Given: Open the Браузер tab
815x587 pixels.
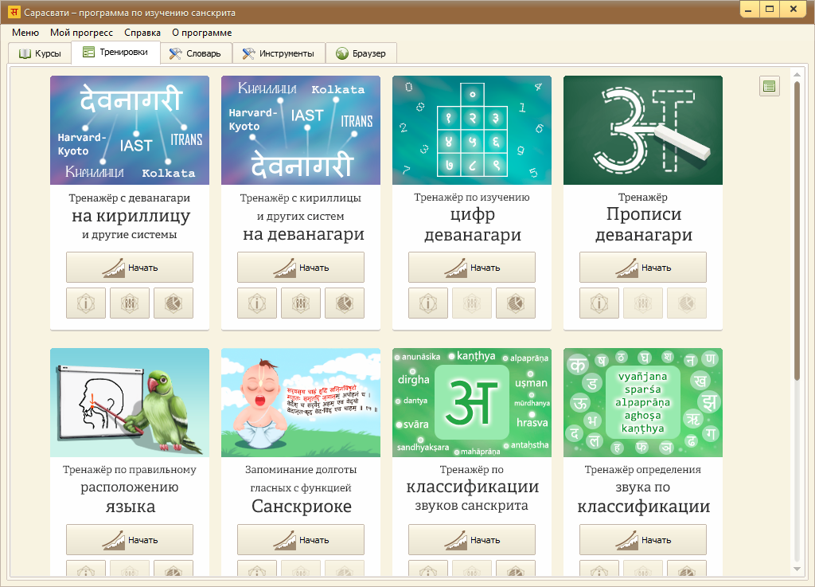Looking at the screenshot, I should pos(361,53).
